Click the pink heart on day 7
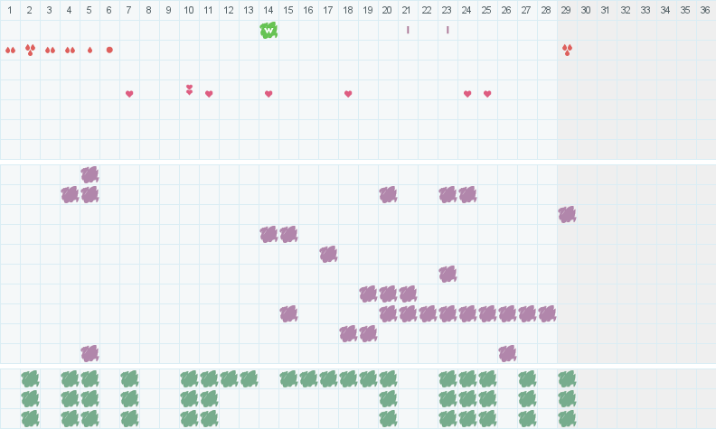 click(x=129, y=94)
